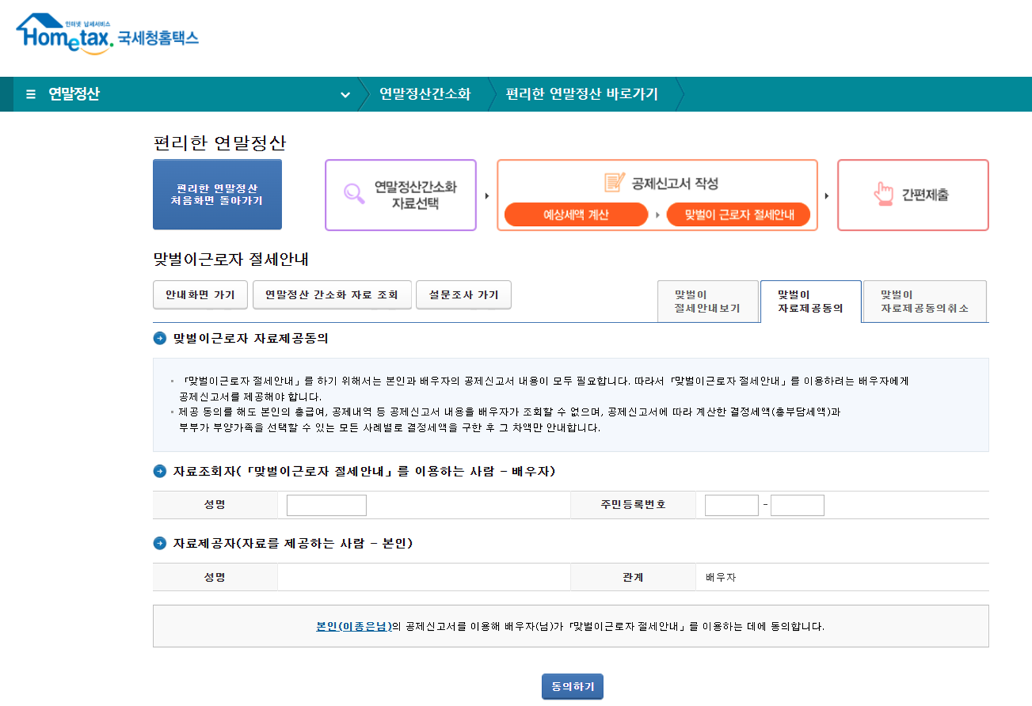Select the 간편제출 step box
The width and height of the screenshot is (1032, 706).
(x=913, y=195)
